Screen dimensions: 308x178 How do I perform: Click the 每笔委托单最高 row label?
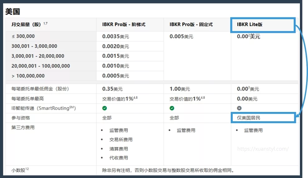click(x=27, y=99)
